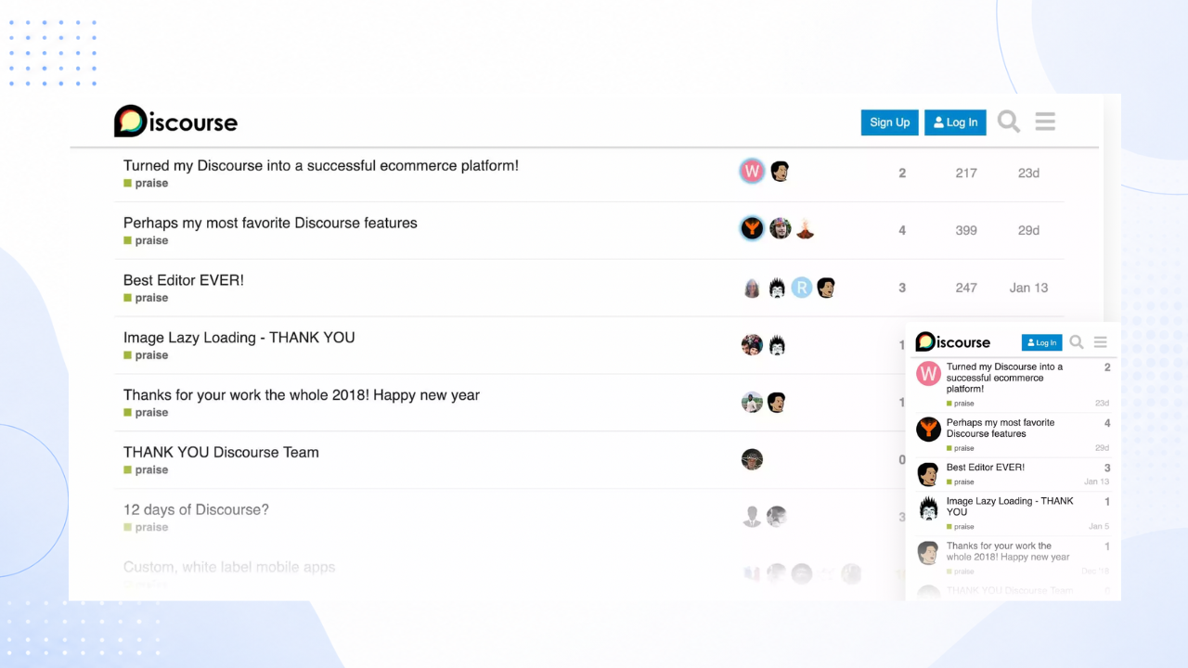Click the avatar in desktop THANK YOU Discourse Team row
The image size is (1188, 668).
752,459
